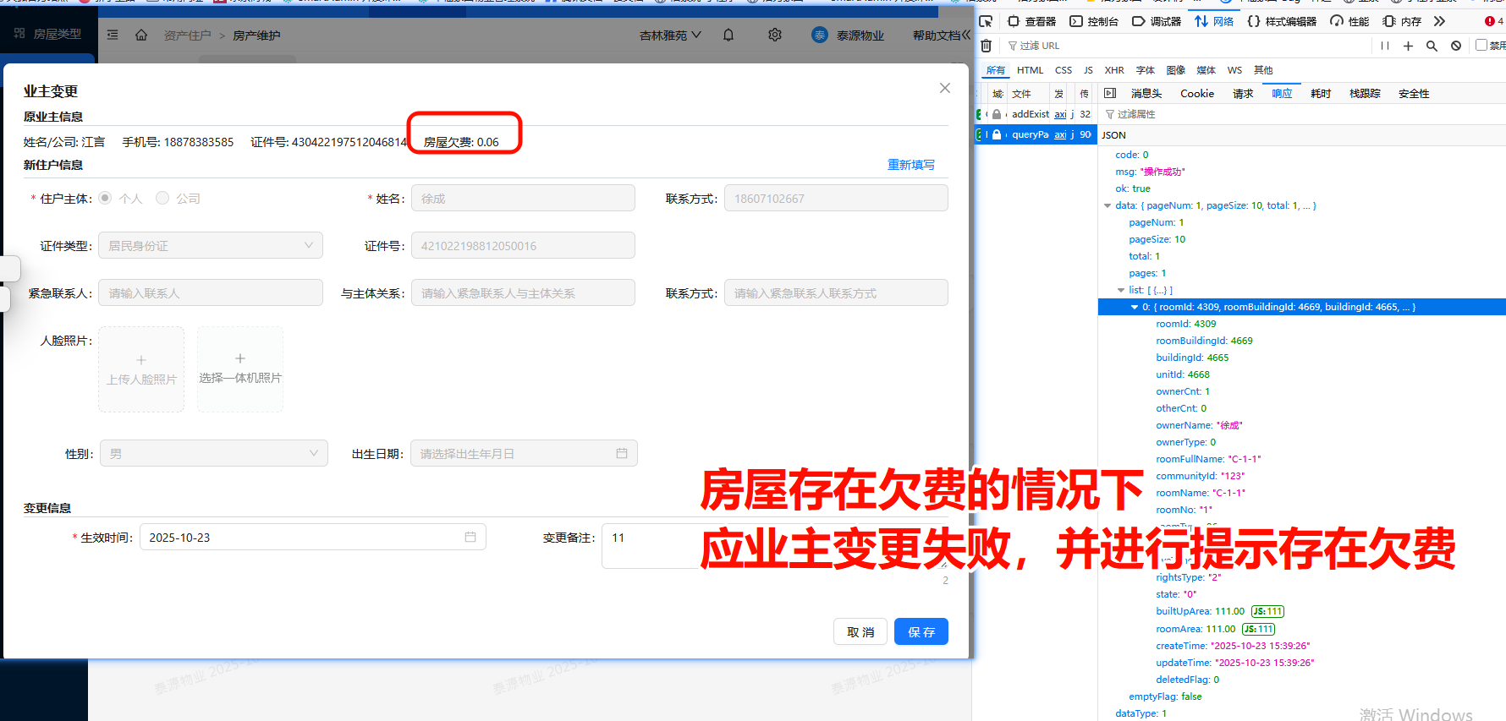Open the Cookie details tab
This screenshot has width=1506, height=721.
click(x=1197, y=94)
